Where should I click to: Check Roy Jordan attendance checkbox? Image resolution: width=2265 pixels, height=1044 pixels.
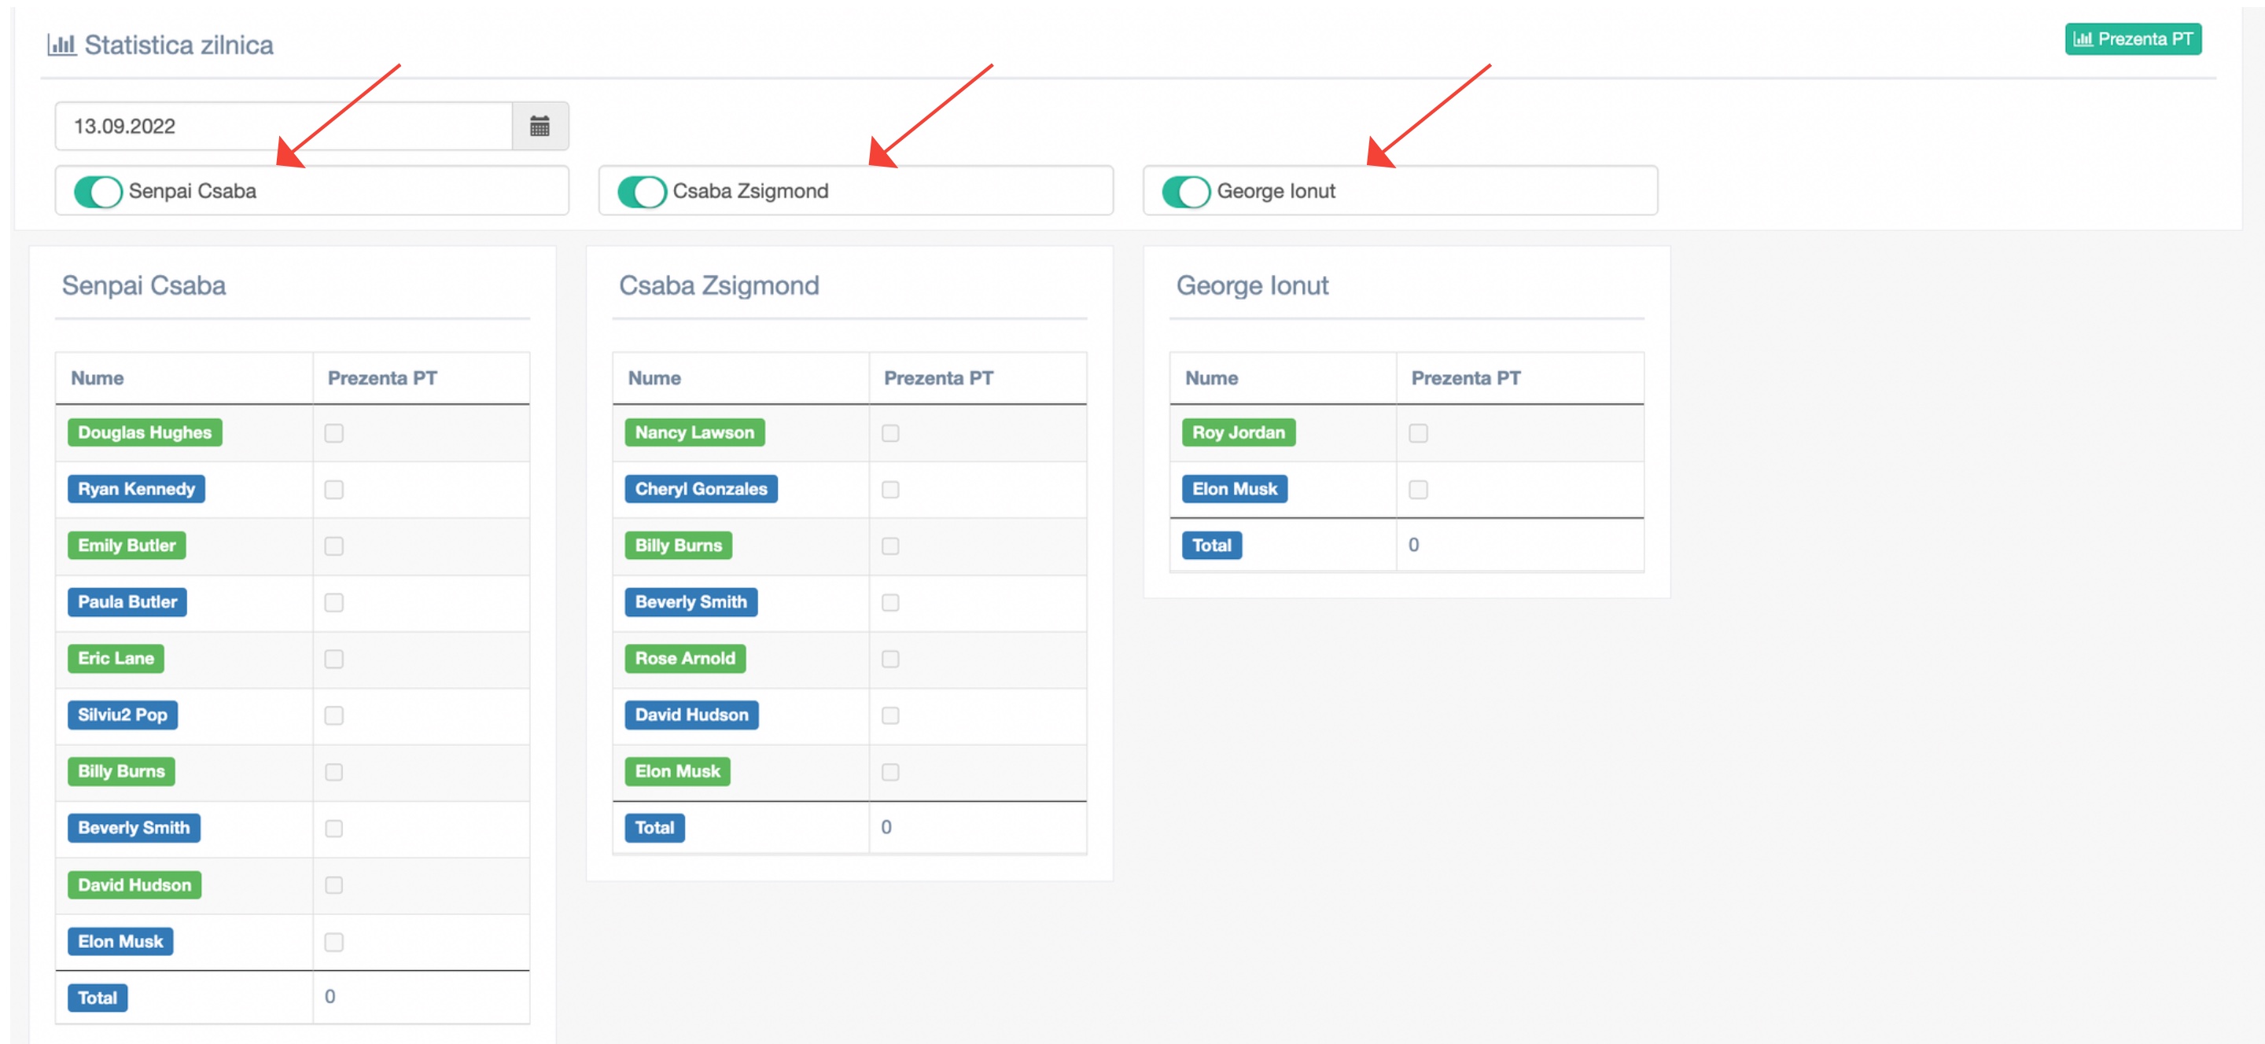pos(1417,433)
